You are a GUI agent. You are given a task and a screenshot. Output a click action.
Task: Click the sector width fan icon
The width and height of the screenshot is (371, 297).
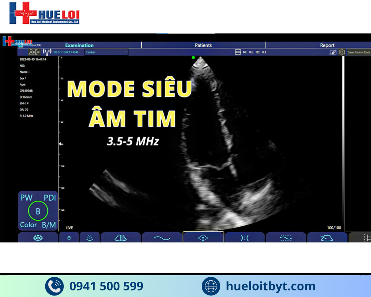point(121,238)
